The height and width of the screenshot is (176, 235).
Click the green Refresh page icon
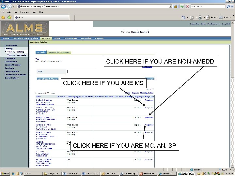point(182,7)
